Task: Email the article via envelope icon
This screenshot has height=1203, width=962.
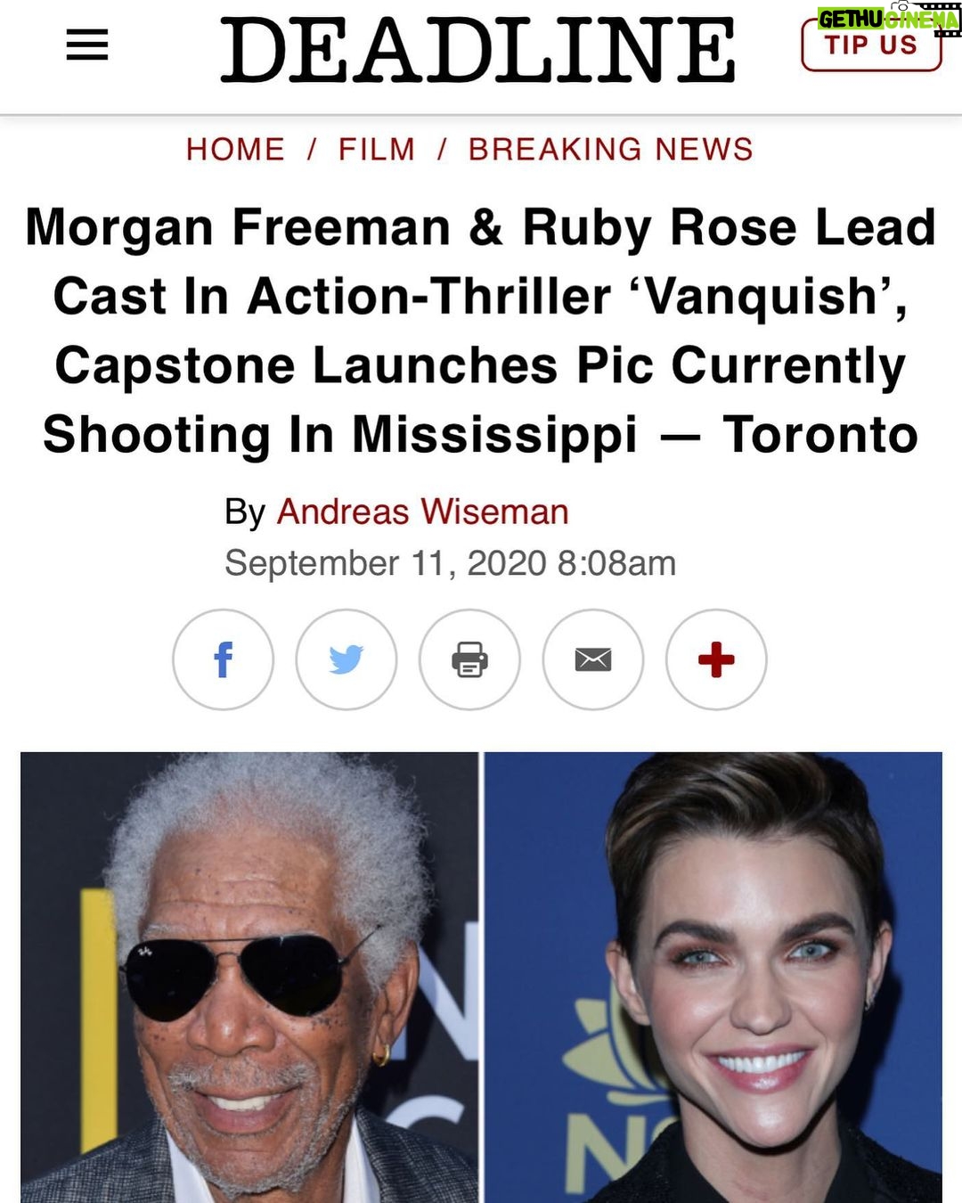Action: click(593, 659)
